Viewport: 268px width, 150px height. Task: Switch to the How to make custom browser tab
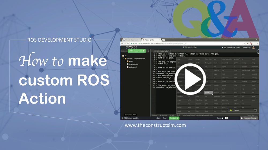pos(131,40)
